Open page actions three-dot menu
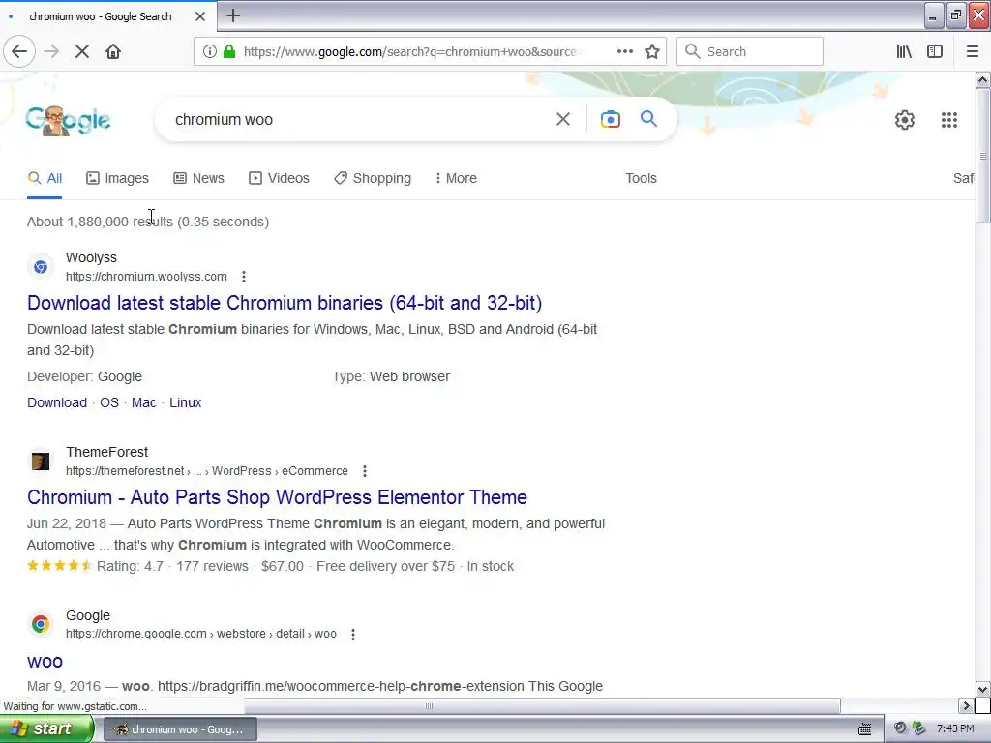The width and height of the screenshot is (991, 743). click(625, 51)
